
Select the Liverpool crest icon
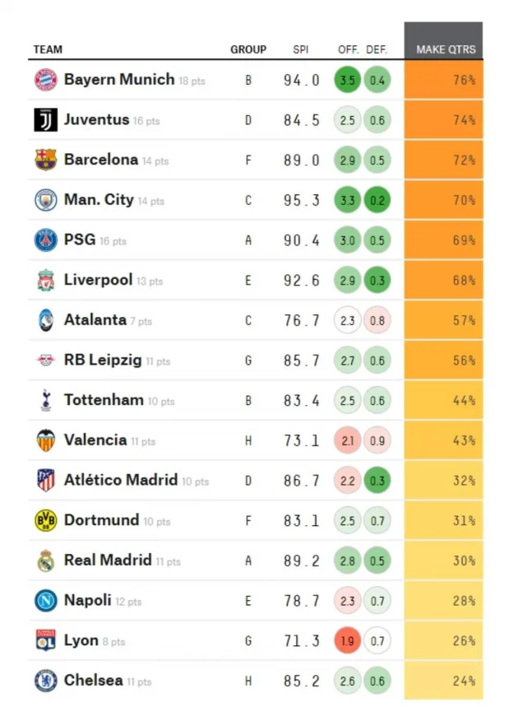tap(45, 281)
